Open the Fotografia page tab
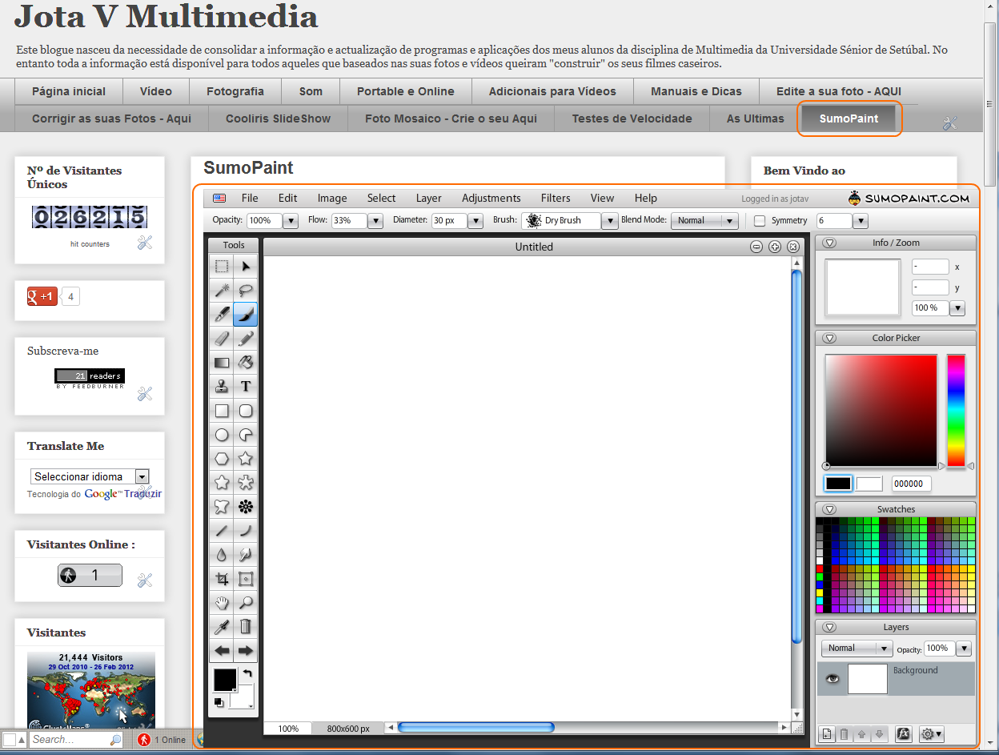Screen dimensions: 999x755 235,91
